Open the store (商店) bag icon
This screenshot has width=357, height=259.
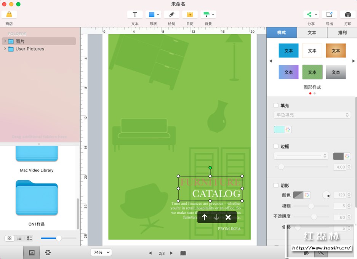[9, 14]
